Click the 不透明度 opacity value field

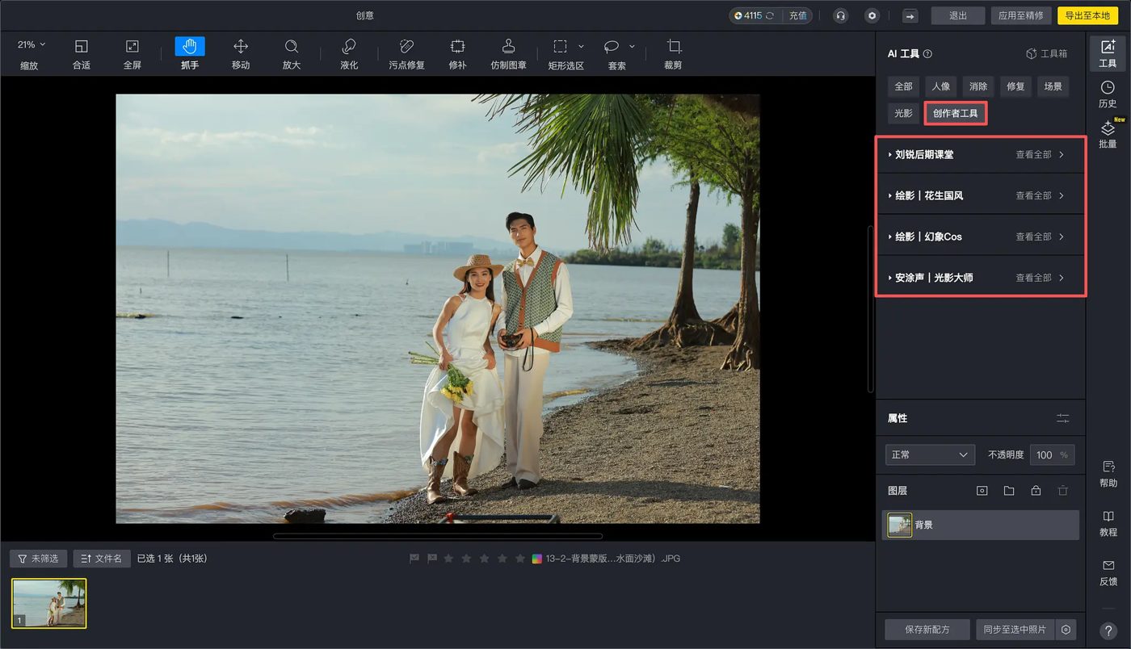click(x=1045, y=455)
